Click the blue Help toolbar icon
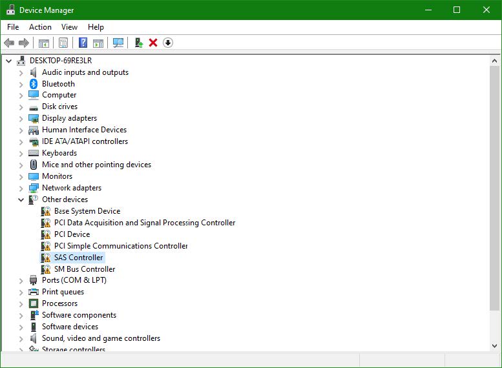This screenshot has width=502, height=368. click(83, 43)
